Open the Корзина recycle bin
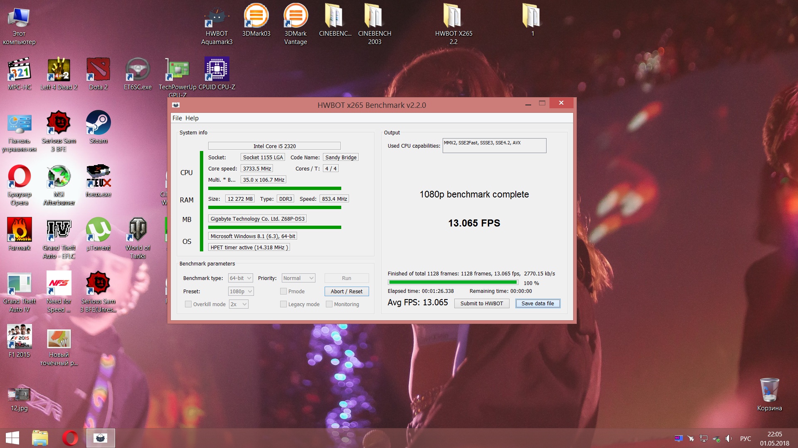The image size is (798, 448). [769, 394]
